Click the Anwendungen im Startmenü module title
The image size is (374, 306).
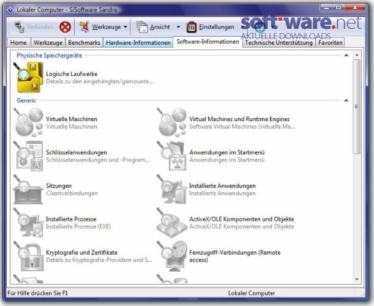227,152
